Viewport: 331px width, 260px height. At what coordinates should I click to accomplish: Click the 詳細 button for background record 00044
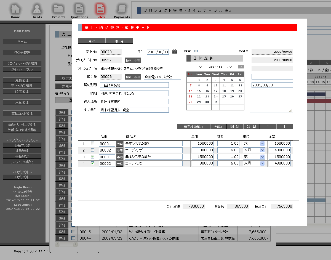click(x=62, y=238)
